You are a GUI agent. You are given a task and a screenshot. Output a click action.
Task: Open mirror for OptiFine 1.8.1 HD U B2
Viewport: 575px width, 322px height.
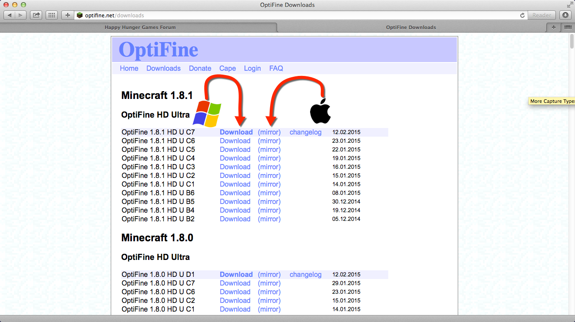(269, 219)
